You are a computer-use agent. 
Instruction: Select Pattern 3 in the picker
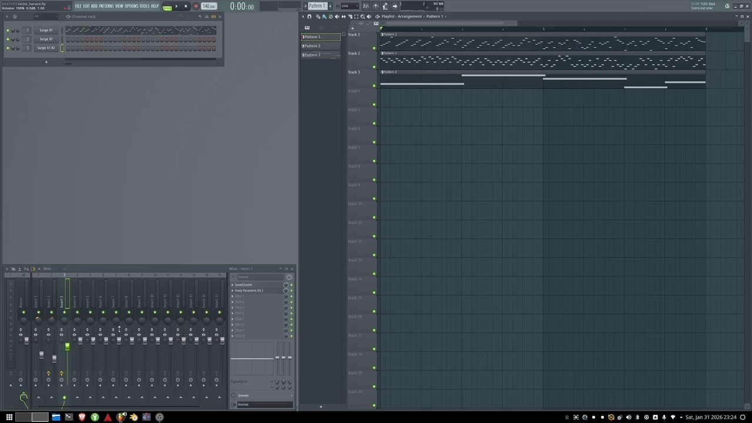click(x=321, y=55)
